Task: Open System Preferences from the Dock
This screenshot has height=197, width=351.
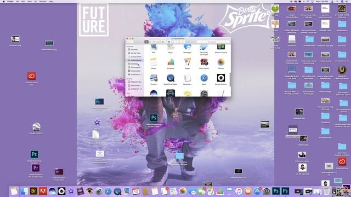Action: (267, 191)
